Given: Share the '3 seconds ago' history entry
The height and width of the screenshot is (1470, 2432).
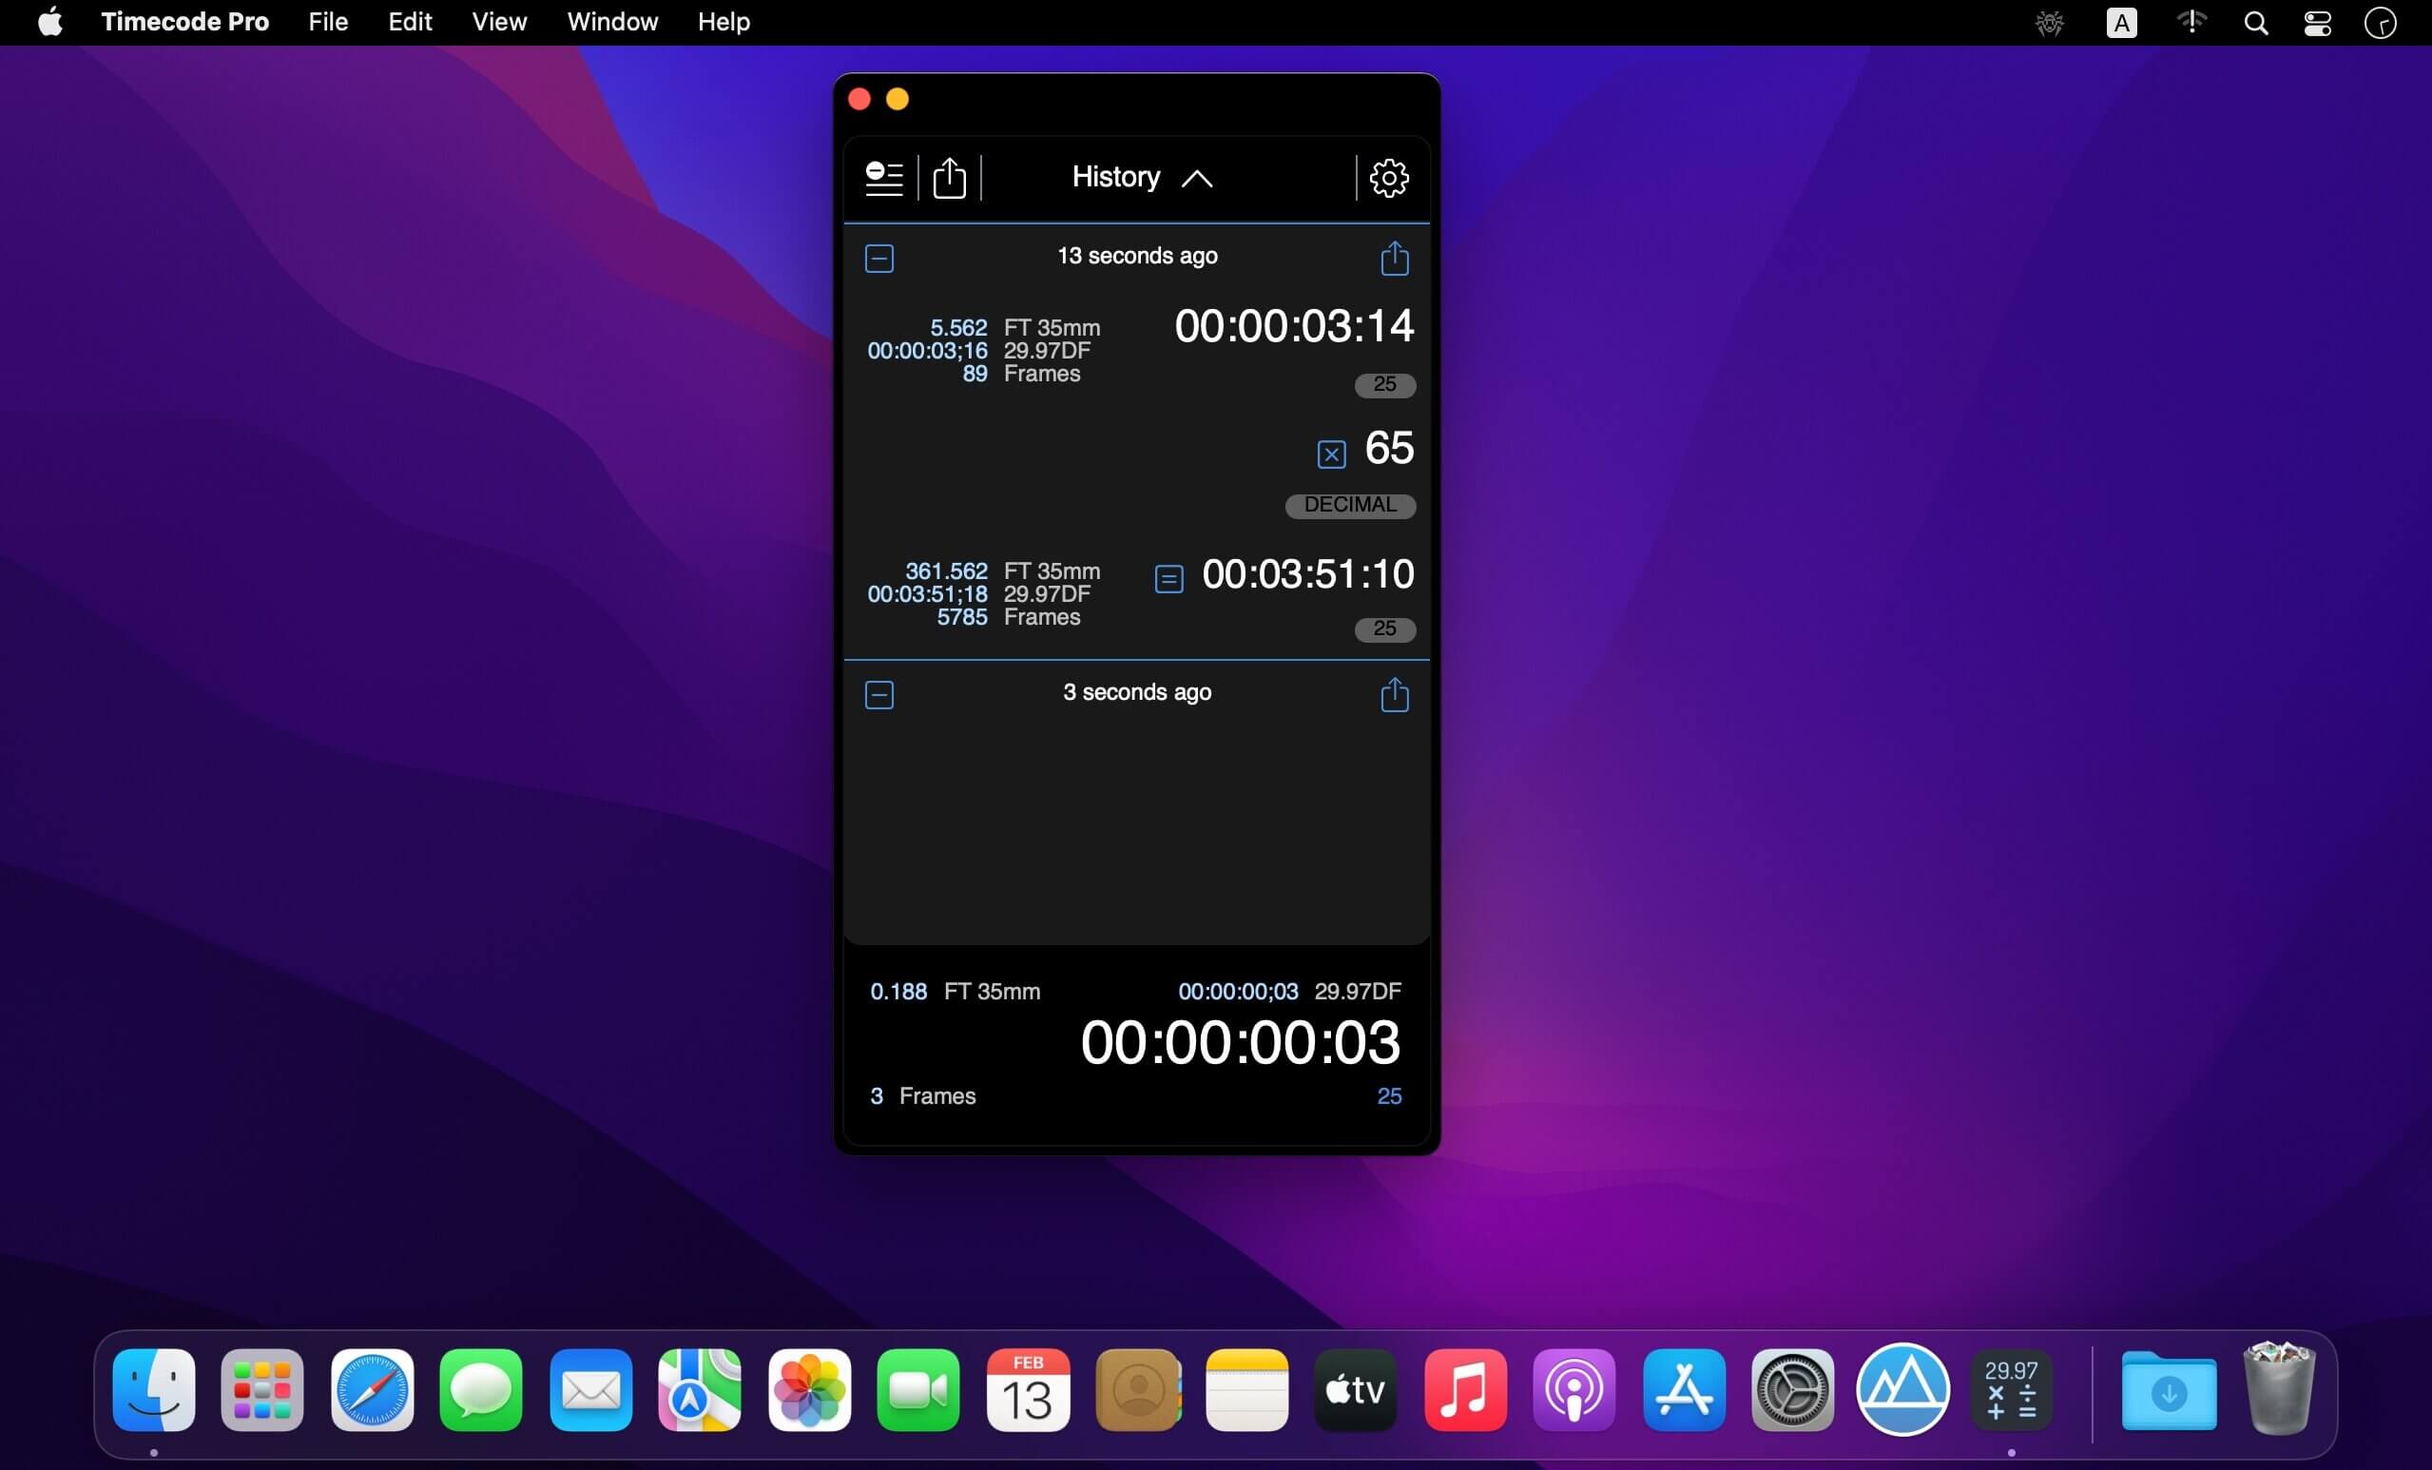Looking at the screenshot, I should 1394,695.
